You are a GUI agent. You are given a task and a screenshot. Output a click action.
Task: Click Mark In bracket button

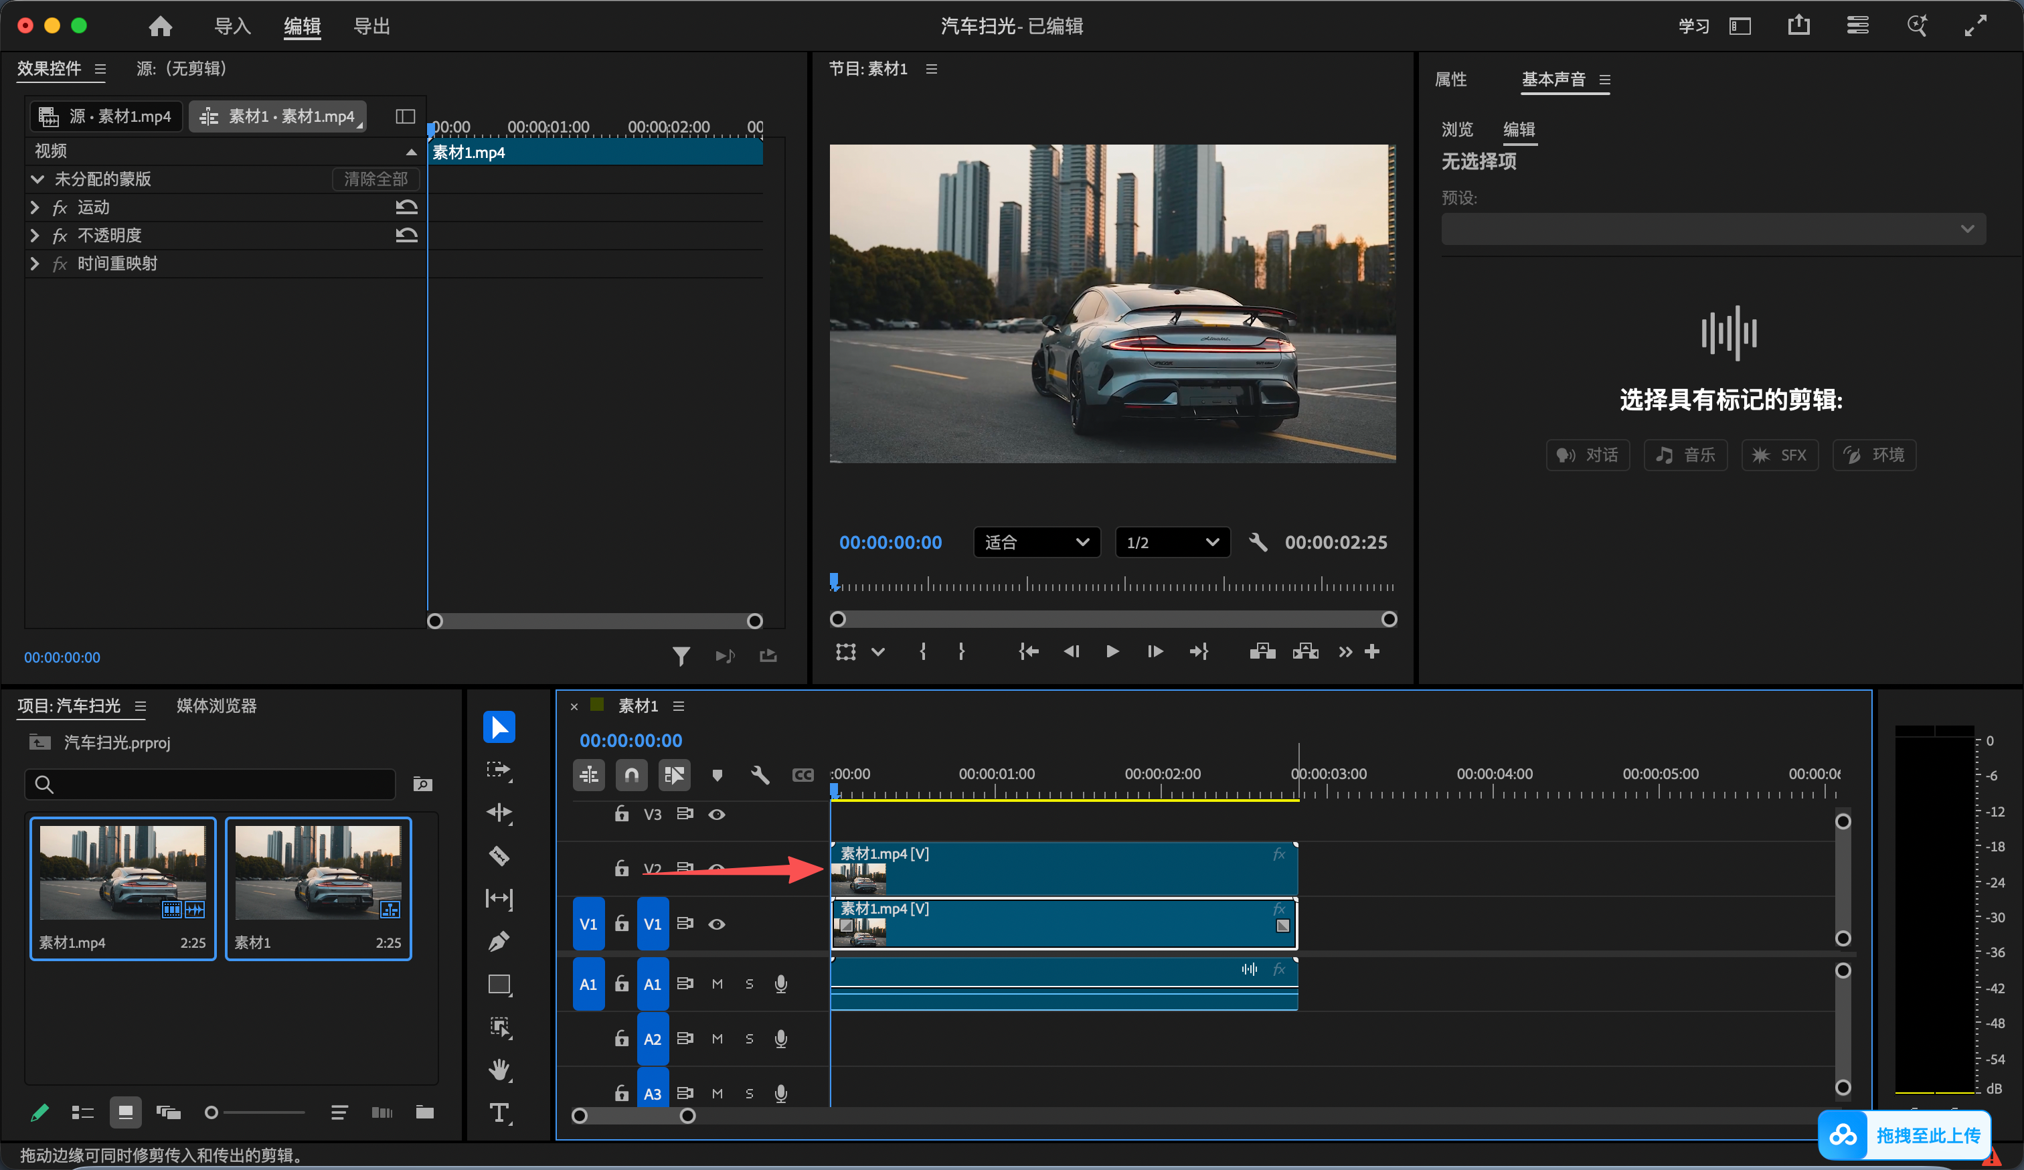tap(923, 652)
